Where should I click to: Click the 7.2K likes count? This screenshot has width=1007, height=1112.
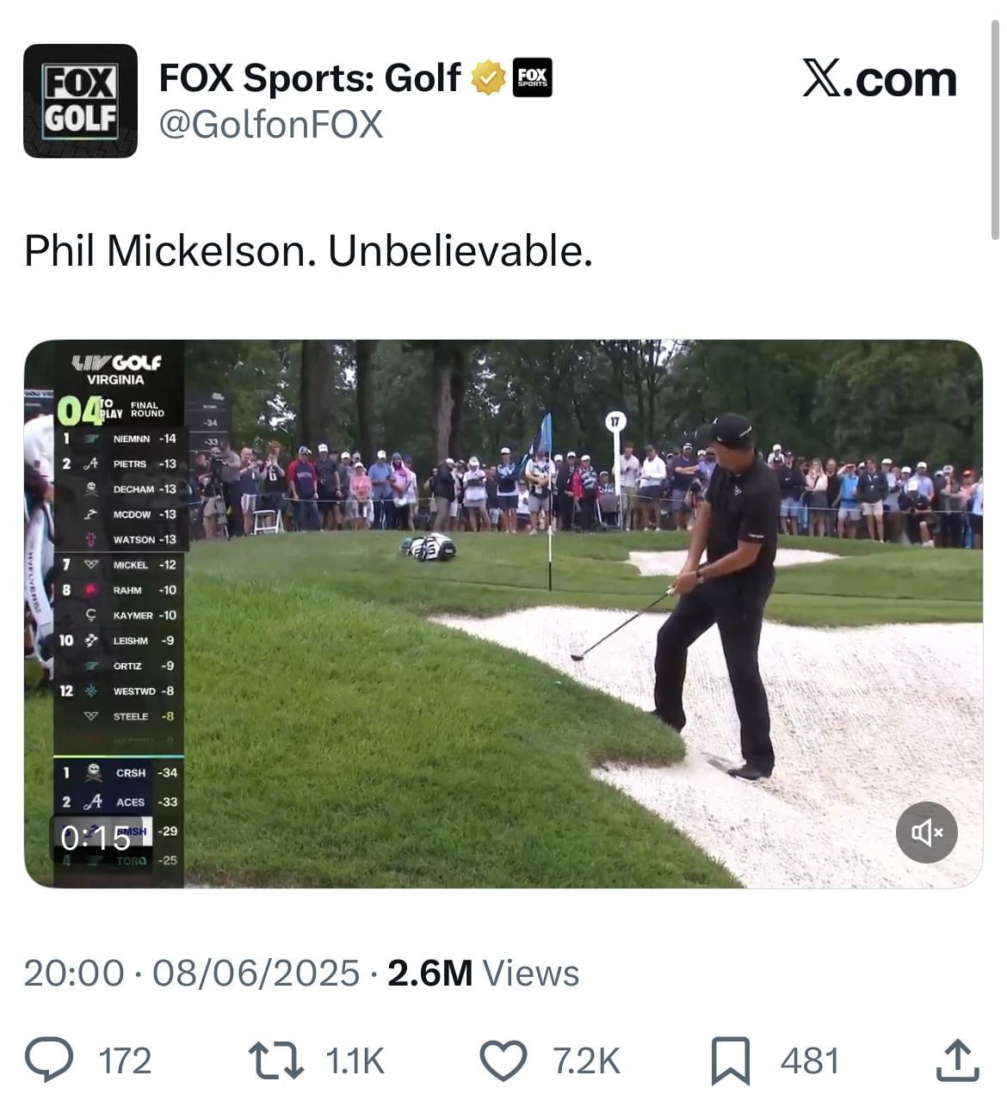[586, 1060]
